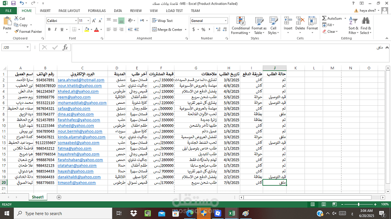
Task: Switch to the INSERT tab
Action: coord(45,10)
